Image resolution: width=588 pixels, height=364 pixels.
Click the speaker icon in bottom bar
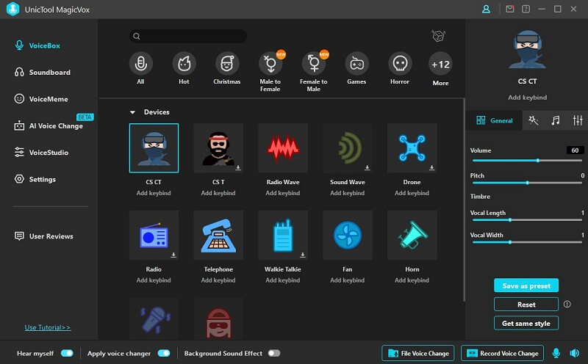coord(574,354)
